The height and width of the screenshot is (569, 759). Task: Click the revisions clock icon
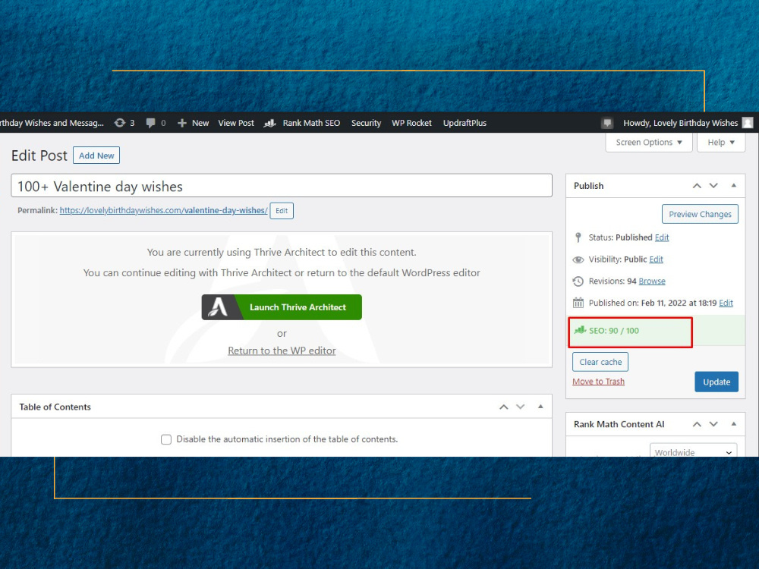[578, 281]
